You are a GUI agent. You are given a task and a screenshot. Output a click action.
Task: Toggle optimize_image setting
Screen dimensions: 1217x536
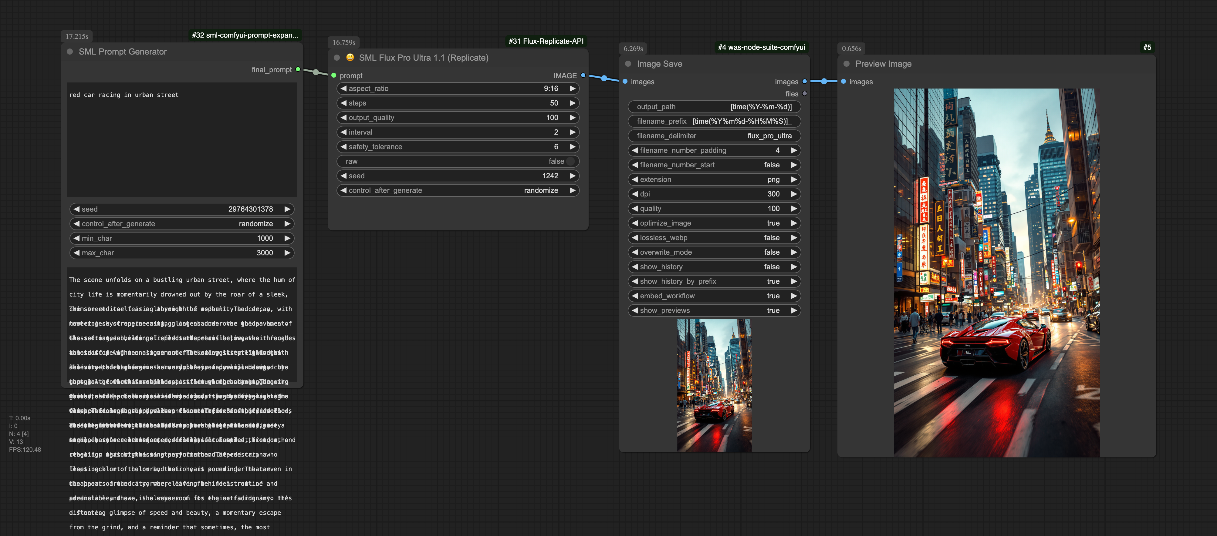click(x=714, y=223)
